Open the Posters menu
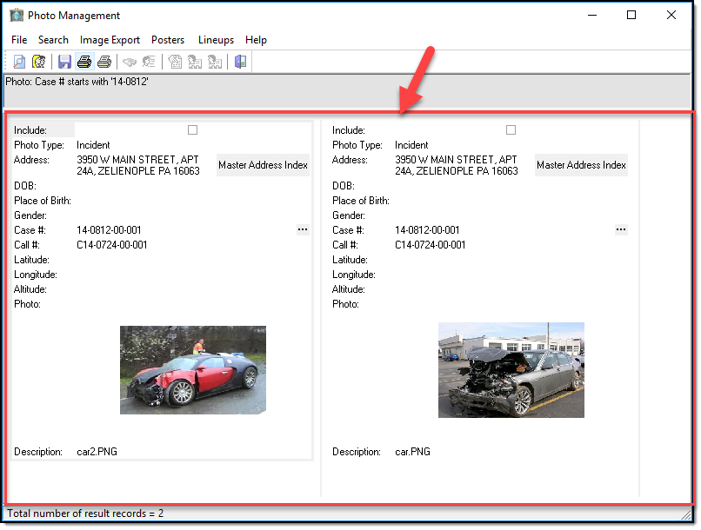Viewport: 701px width, 530px height. [x=168, y=40]
